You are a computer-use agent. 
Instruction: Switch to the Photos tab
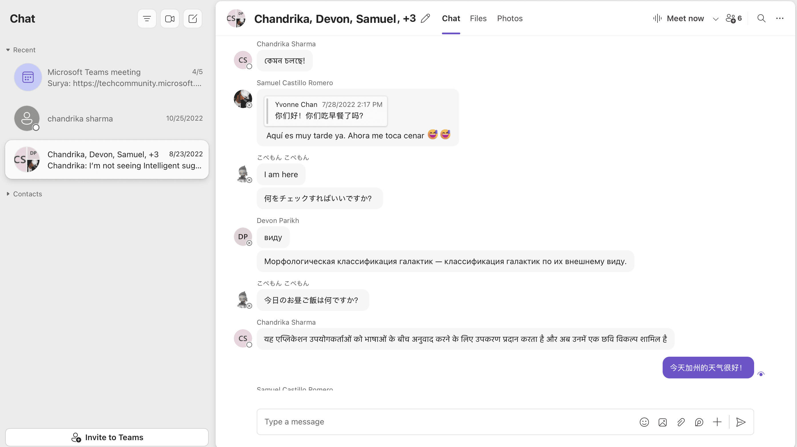pyautogui.click(x=510, y=19)
